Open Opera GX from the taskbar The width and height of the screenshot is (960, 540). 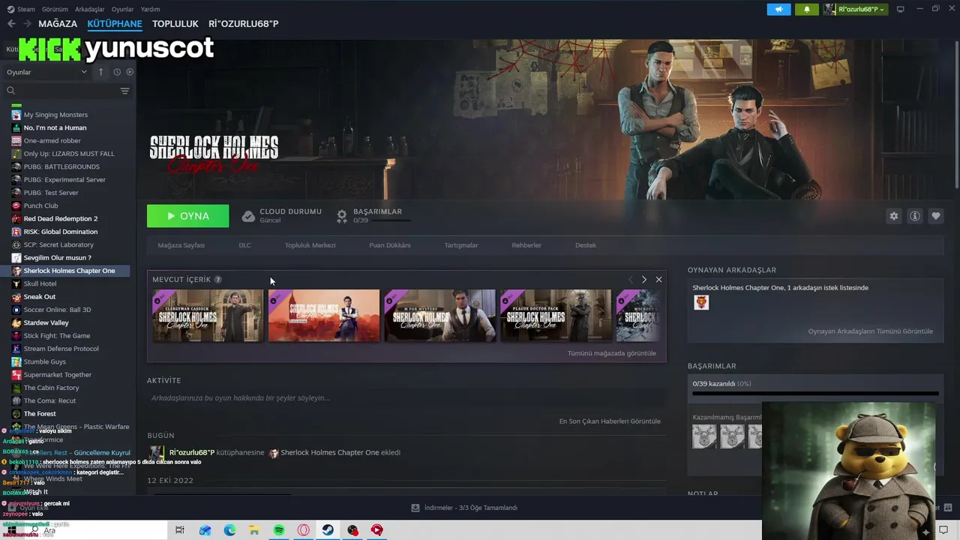[304, 530]
